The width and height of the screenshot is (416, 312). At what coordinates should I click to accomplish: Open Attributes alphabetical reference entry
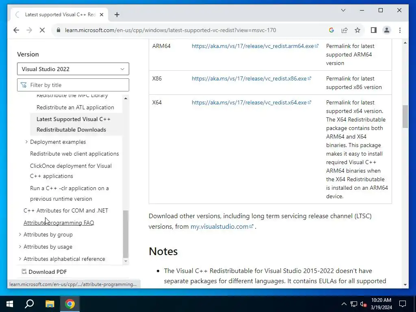click(x=64, y=259)
